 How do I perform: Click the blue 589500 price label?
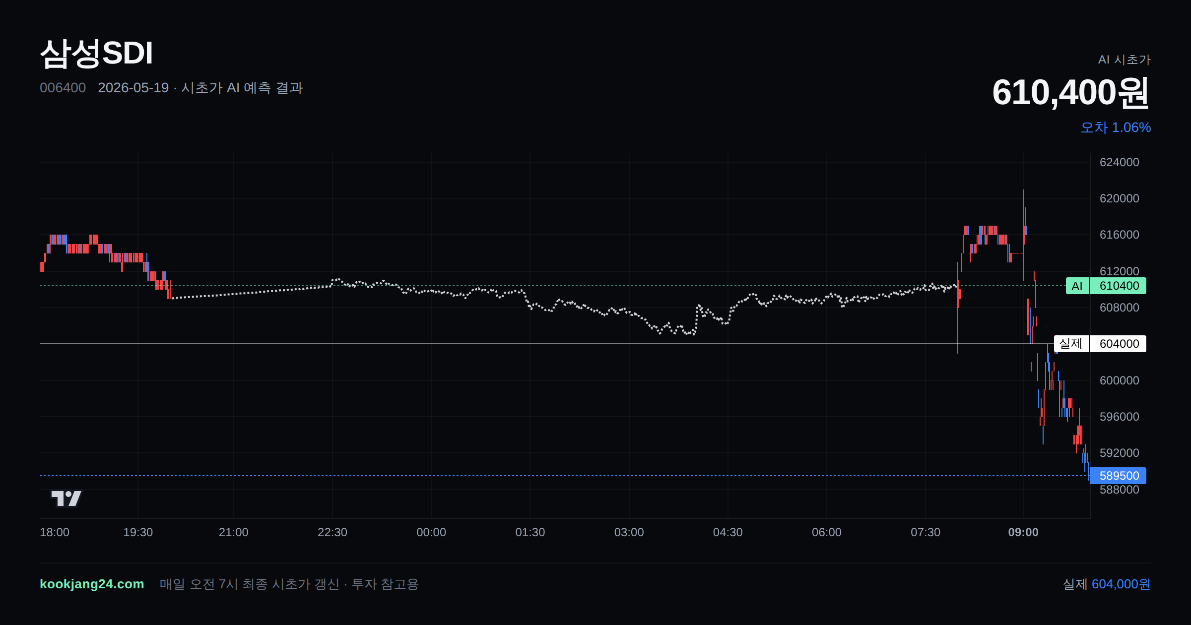[1118, 476]
